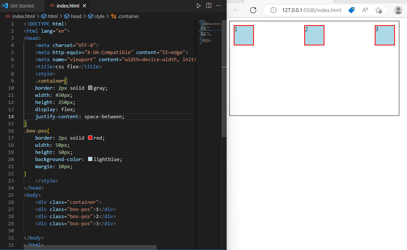Refresh the browser page
This screenshot has height=250, width=407.
pyautogui.click(x=253, y=10)
